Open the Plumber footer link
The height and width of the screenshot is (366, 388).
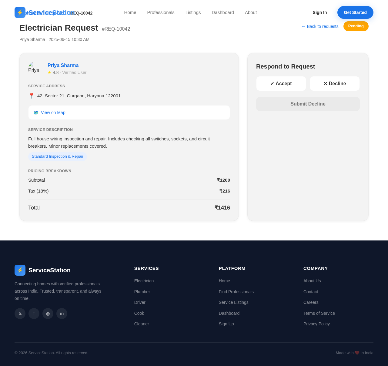click(x=142, y=292)
